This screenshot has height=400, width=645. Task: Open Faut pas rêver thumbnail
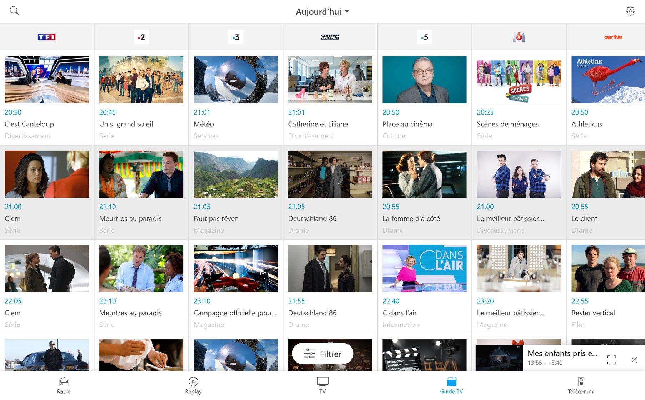[236, 174]
